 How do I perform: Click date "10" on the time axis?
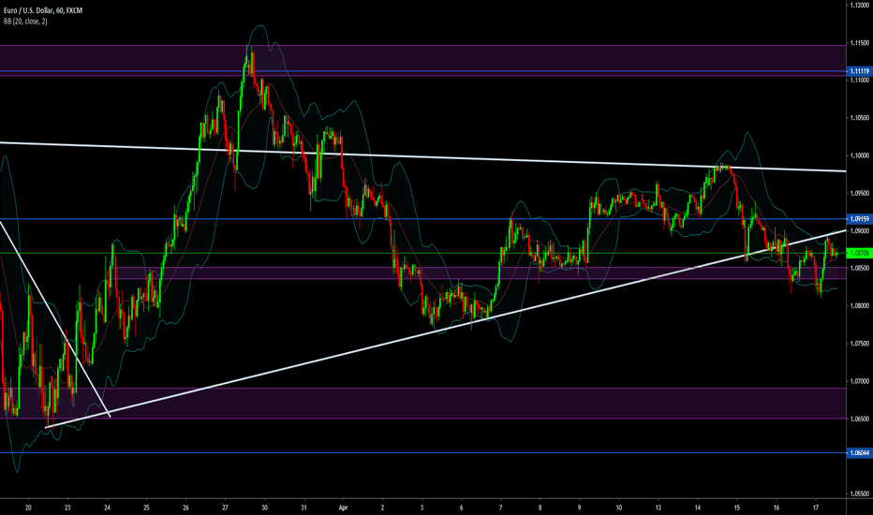618,508
